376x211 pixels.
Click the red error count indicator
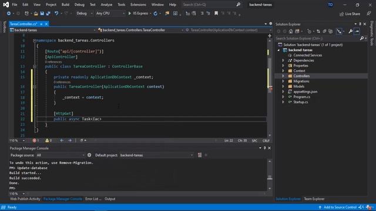[x=36, y=141]
